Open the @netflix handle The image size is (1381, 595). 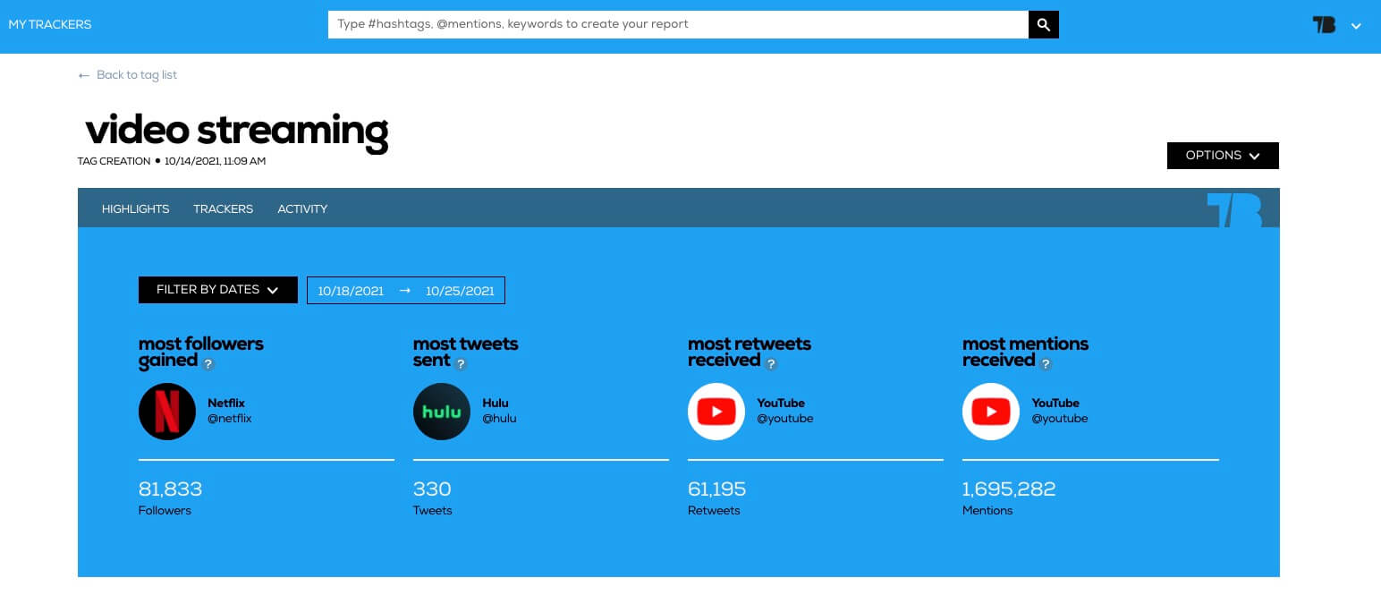pyautogui.click(x=230, y=418)
